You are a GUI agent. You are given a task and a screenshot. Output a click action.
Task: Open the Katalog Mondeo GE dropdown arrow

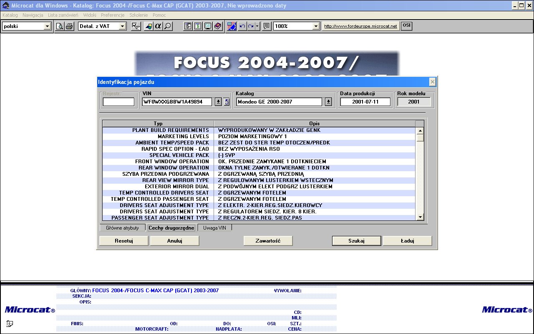(328, 102)
